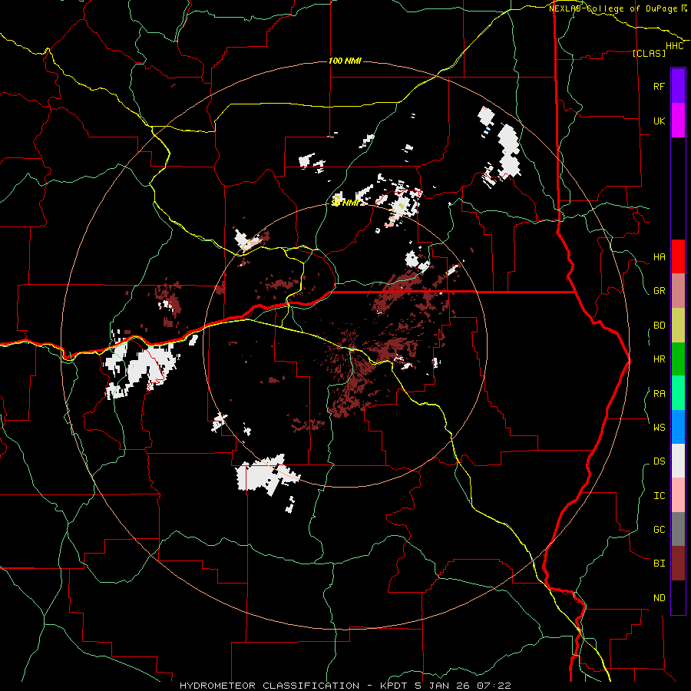
Task: Click the 'HHC' product label
Action: click(675, 46)
